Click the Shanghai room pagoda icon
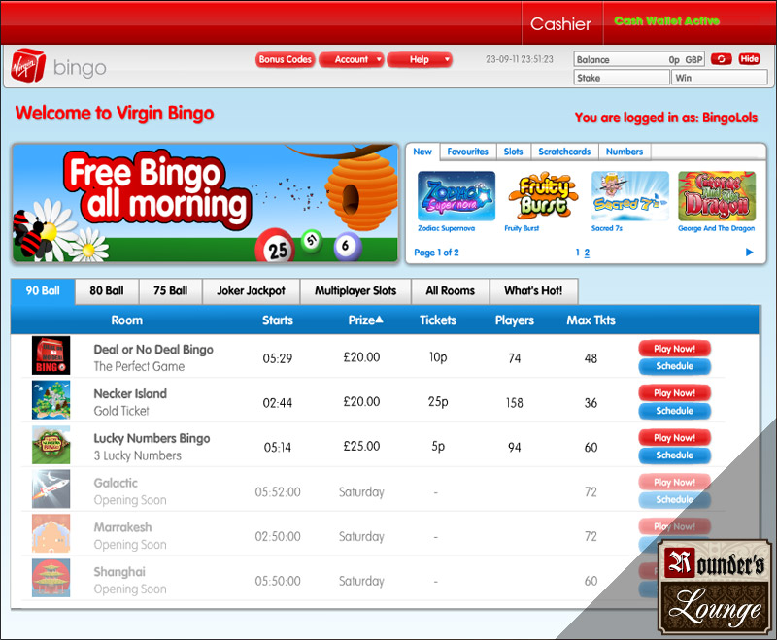Screen dimensions: 777x640 point(51,578)
